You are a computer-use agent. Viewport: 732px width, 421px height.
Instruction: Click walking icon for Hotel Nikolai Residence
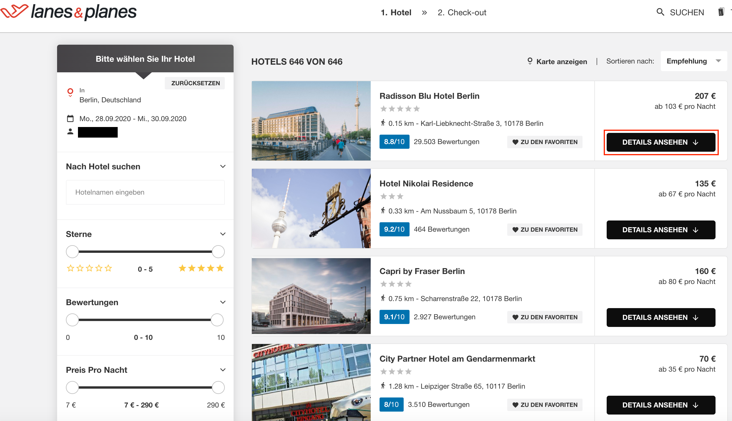click(383, 210)
